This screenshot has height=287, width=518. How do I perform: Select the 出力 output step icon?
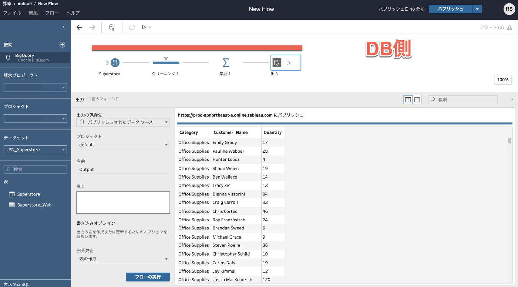point(277,63)
